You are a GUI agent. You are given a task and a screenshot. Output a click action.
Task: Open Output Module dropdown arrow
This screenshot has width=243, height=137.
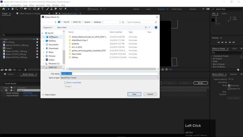[21, 96]
